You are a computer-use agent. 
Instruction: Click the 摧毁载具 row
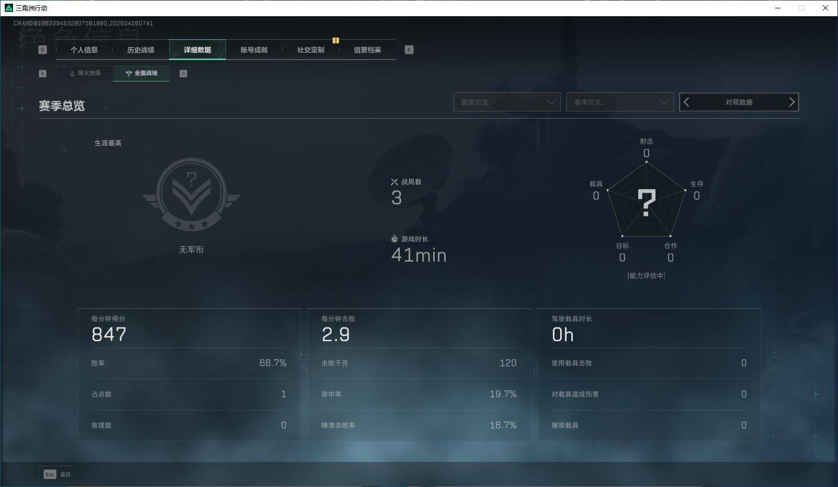click(x=649, y=425)
